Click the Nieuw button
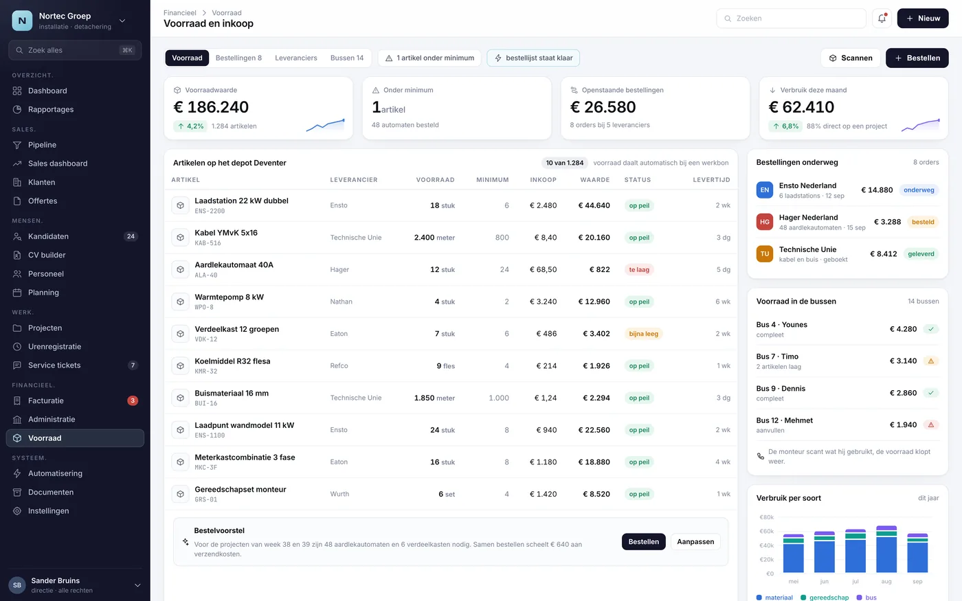 click(923, 19)
